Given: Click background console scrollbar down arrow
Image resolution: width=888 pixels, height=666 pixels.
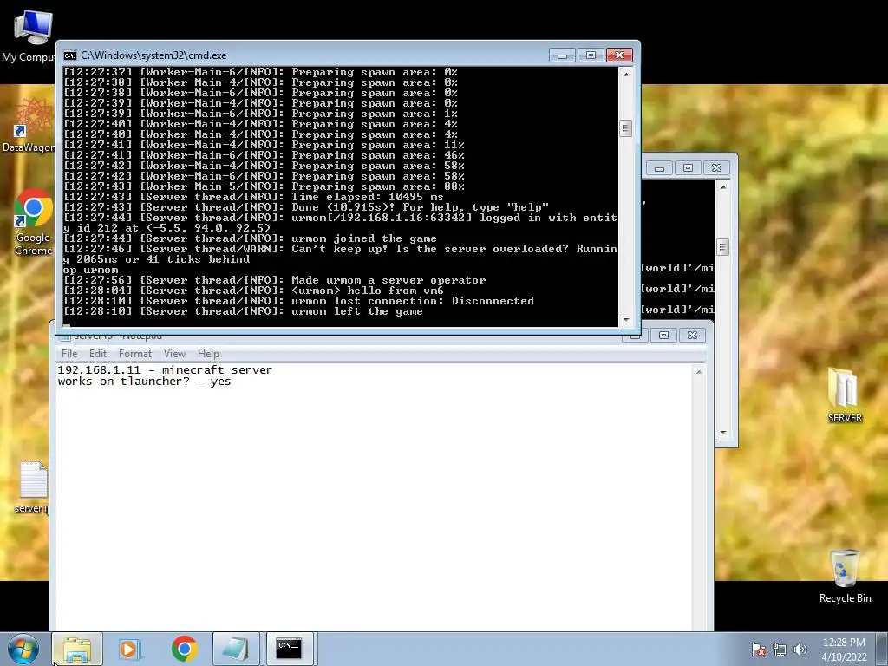Looking at the screenshot, I should tap(723, 433).
